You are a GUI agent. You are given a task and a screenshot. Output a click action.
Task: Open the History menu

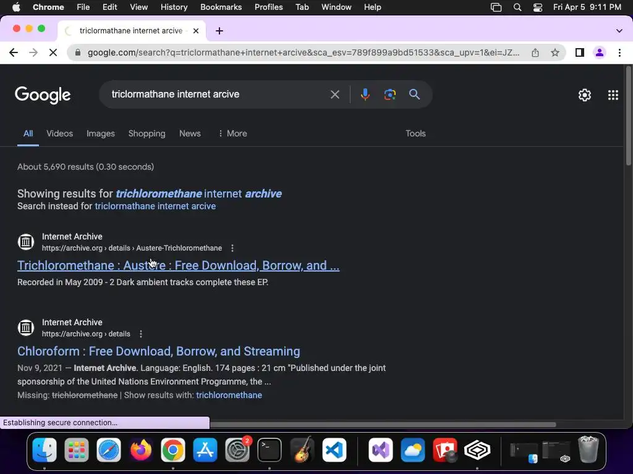174,7
